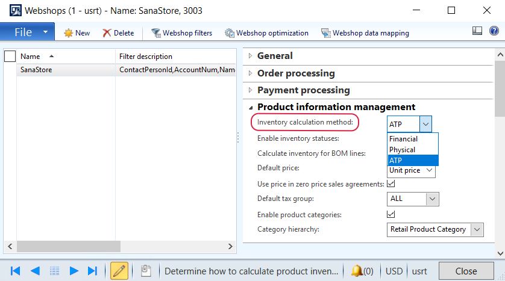Select Physical from the inventory method list
The width and height of the screenshot is (505, 281).
coord(402,150)
